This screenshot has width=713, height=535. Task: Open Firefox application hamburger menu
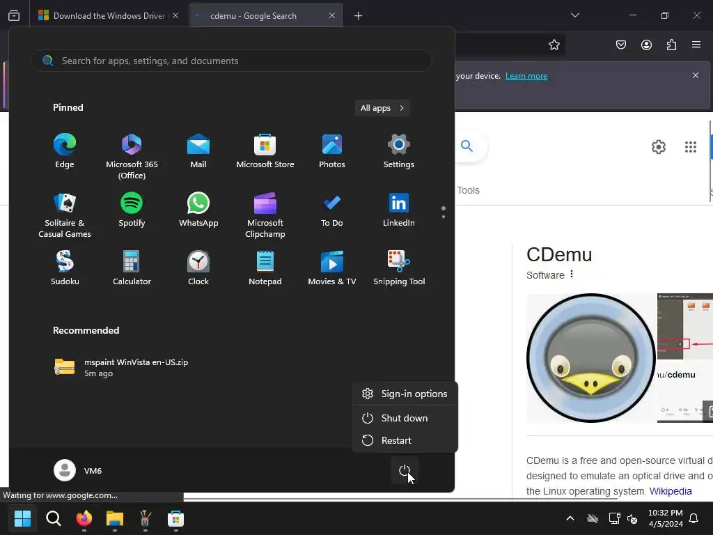coord(696,45)
